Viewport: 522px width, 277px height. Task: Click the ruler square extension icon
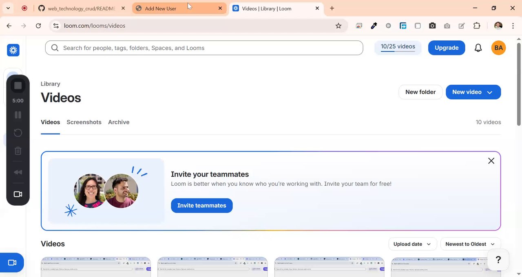418,26
